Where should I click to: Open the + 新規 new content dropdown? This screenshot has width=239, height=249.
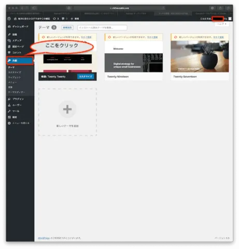[x=75, y=19]
